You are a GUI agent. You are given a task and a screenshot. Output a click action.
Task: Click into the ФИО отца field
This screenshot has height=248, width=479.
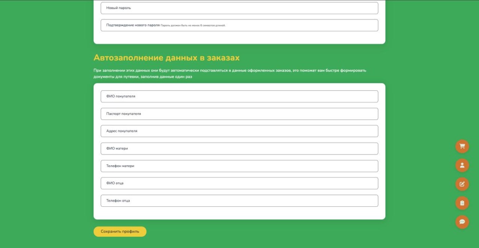click(x=239, y=183)
